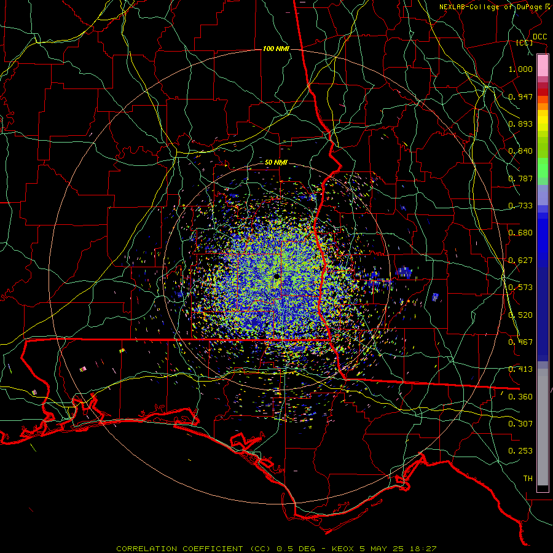Click the 0.573 legend value

(x=520, y=288)
